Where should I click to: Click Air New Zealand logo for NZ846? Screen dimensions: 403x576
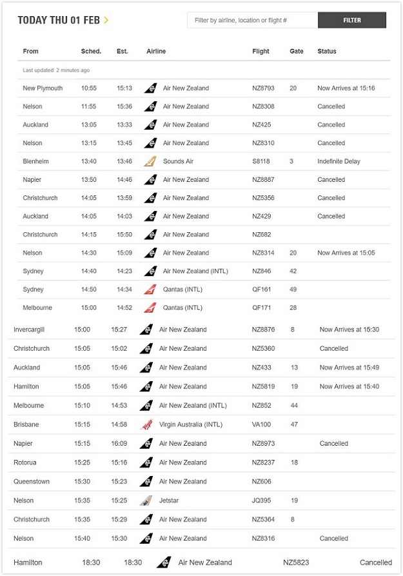[x=150, y=271]
